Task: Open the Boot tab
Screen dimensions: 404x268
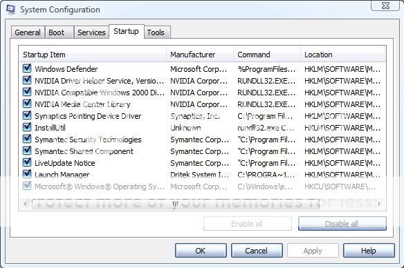Action: (59, 32)
